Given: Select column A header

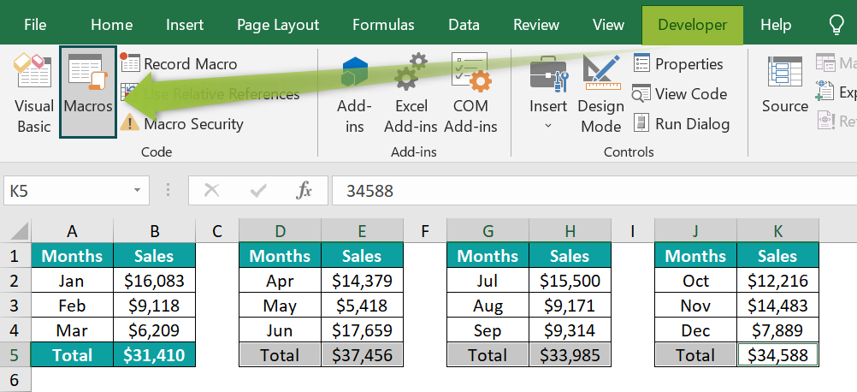Looking at the screenshot, I should [x=72, y=231].
